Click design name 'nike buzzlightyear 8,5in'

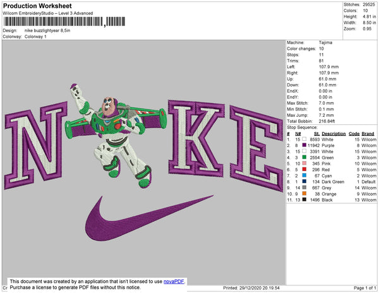point(47,31)
